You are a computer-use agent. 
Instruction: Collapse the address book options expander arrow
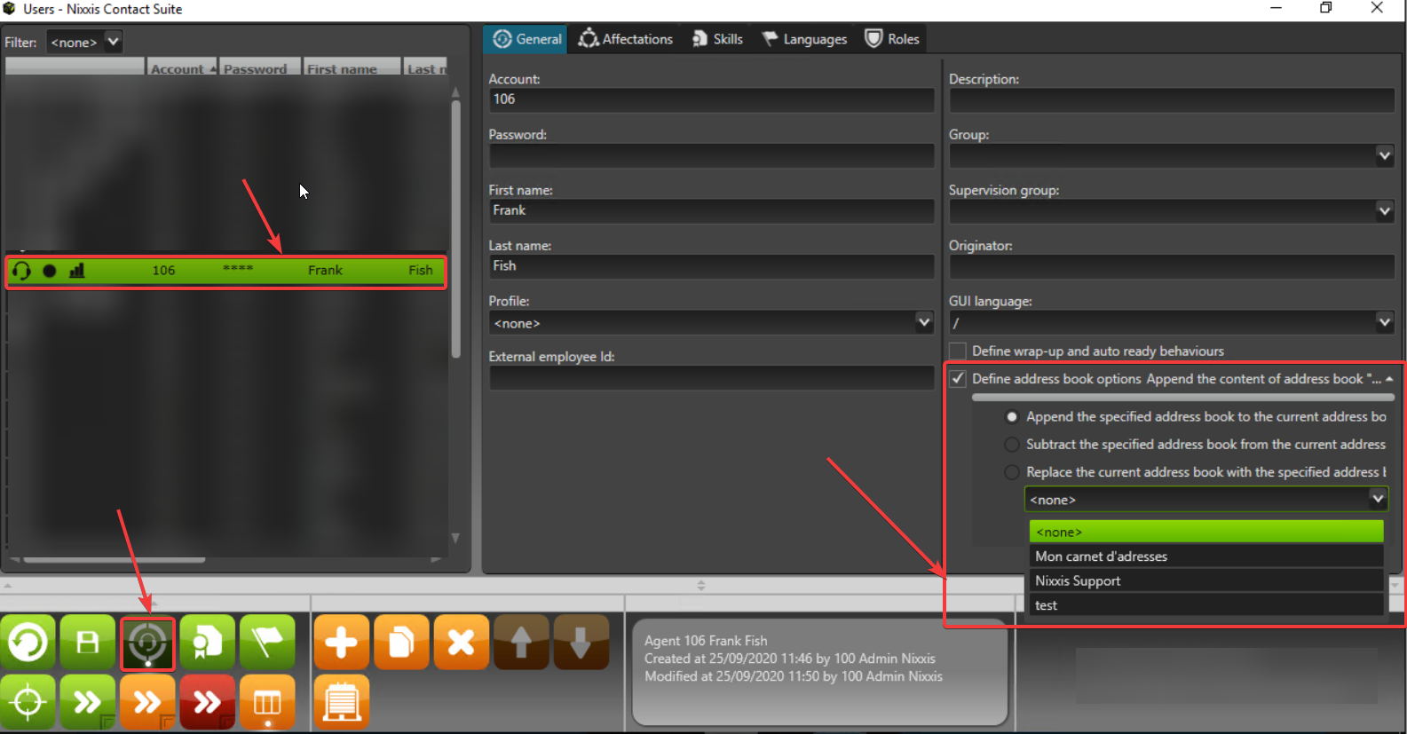[1389, 379]
